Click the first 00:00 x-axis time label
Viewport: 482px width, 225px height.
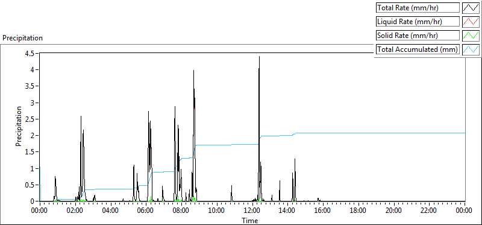(x=40, y=211)
